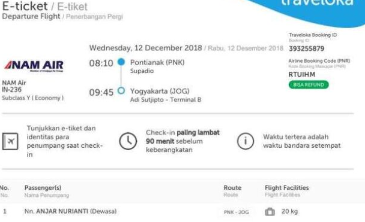This screenshot has width=365, height=222.
Task: Click the Pontianak (PNK) departure airport
Action: [157, 62]
